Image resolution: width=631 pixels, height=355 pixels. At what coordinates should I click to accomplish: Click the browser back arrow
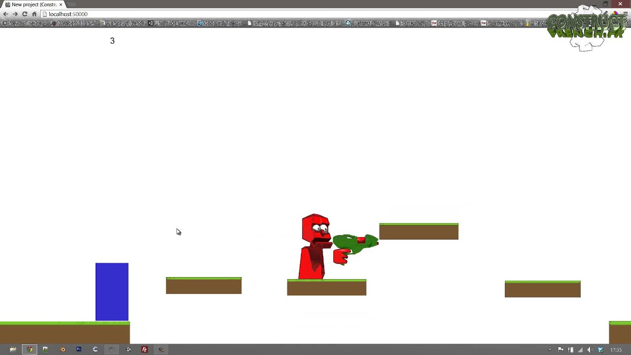pyautogui.click(x=6, y=14)
